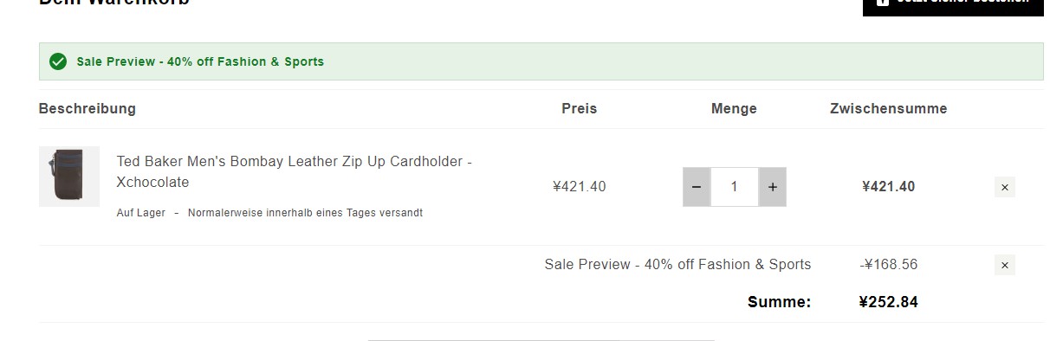Click the Auf Lager stock status text
Screen dimensions: 1050x341
coord(140,213)
